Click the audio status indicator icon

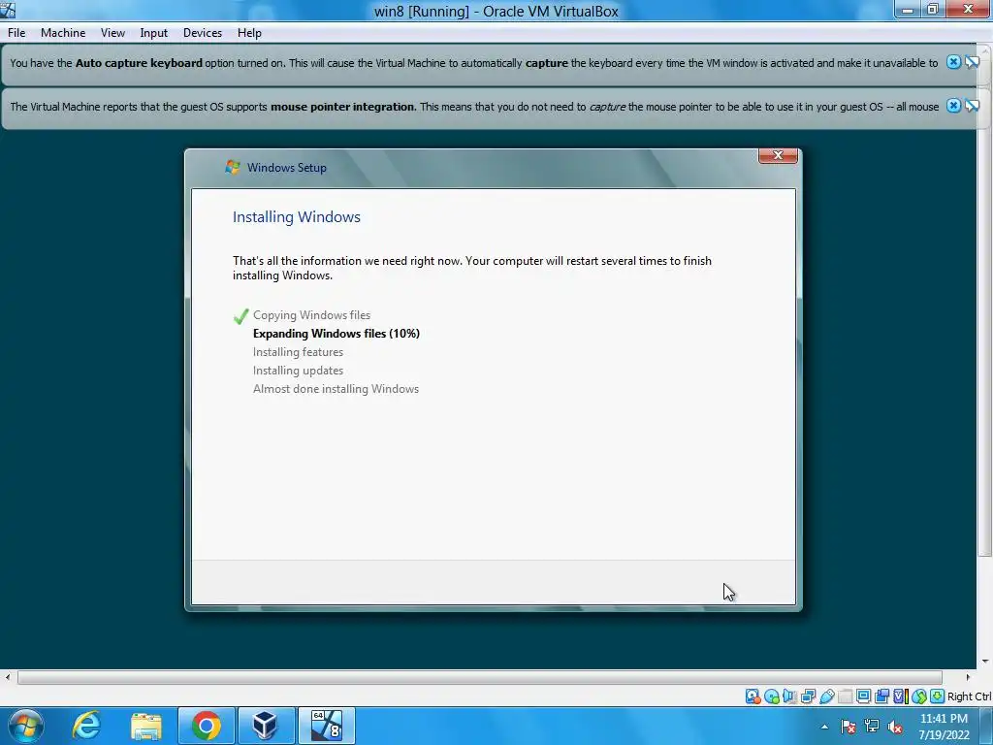789,696
